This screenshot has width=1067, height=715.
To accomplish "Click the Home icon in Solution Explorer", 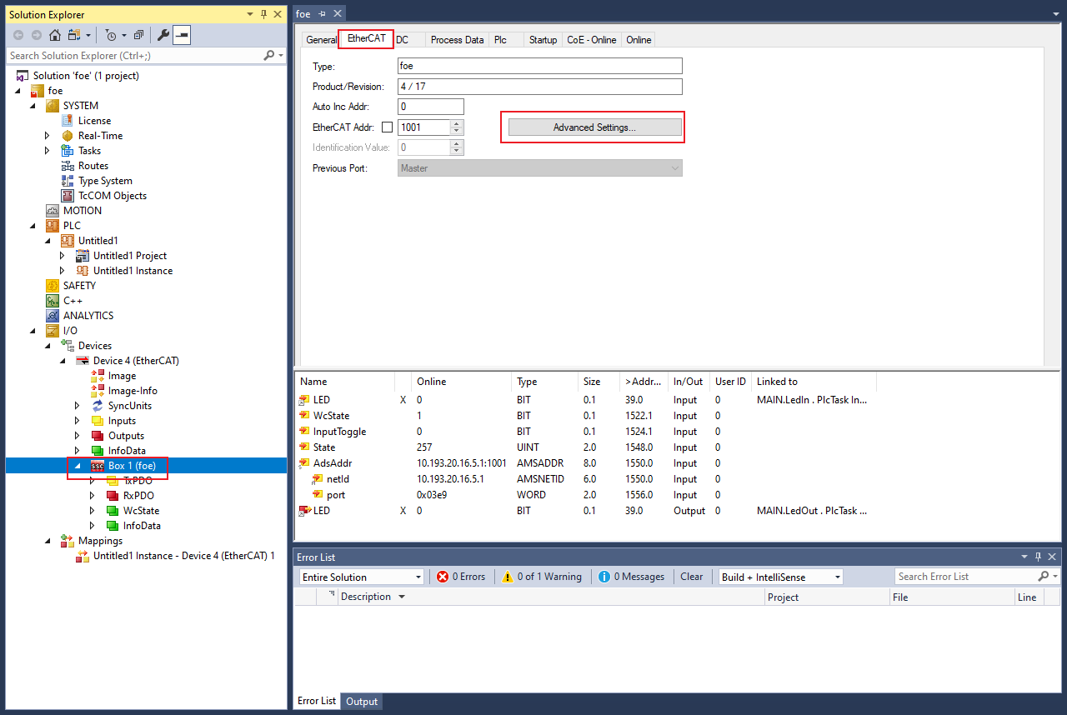I will pyautogui.click(x=55, y=35).
